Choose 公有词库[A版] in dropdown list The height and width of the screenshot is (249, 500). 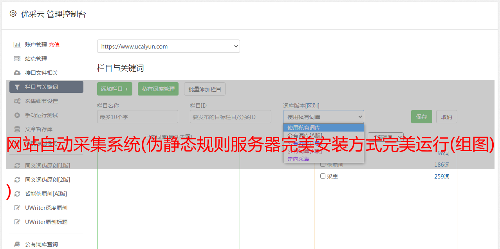323,135
